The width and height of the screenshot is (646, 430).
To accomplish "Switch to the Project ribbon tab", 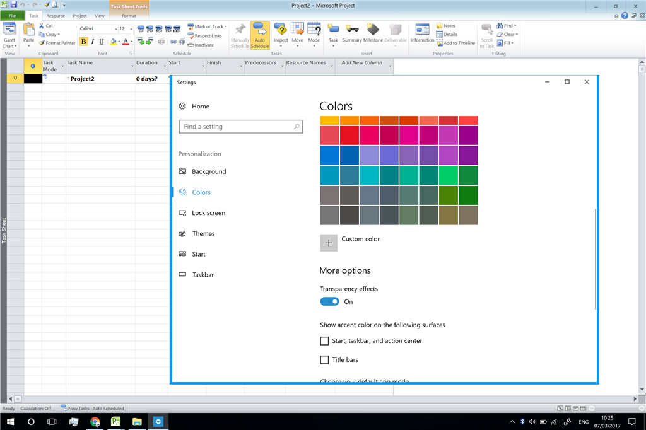I will tap(79, 16).
